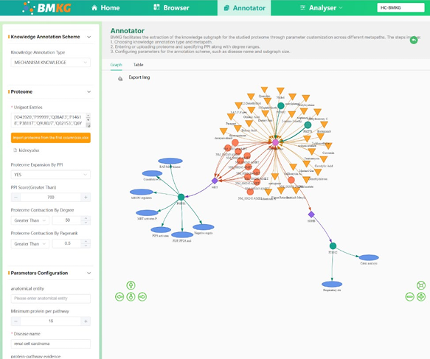
Task: Decrease Minimum protein per pathway value
Action: click(16, 321)
